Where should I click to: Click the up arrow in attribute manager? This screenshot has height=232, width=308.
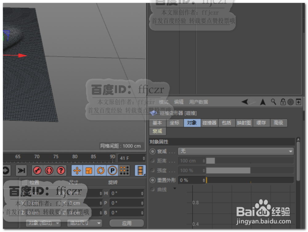(x=263, y=102)
